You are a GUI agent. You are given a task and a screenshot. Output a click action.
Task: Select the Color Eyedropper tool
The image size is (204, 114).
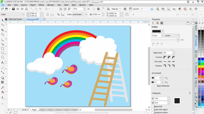click(2, 88)
